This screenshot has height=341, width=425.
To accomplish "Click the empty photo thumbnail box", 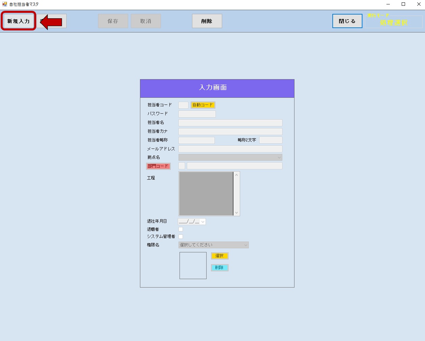I will coord(193,266).
